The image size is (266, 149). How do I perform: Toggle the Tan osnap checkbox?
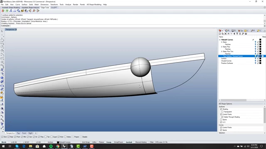click(x=45, y=137)
